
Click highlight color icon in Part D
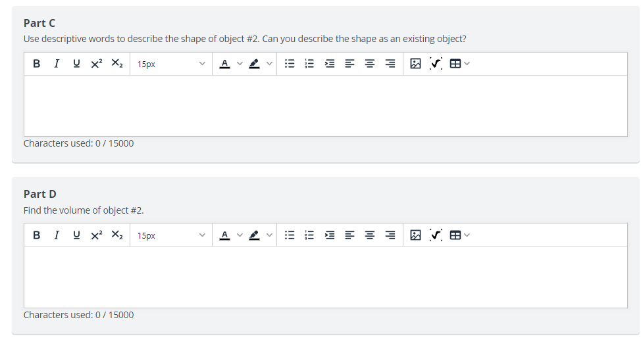254,235
